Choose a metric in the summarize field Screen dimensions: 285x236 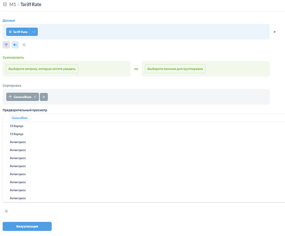click(42, 68)
